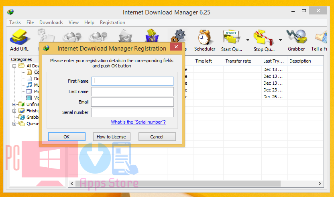Click the Email input field
The height and width of the screenshot is (197, 334).
[x=132, y=102]
